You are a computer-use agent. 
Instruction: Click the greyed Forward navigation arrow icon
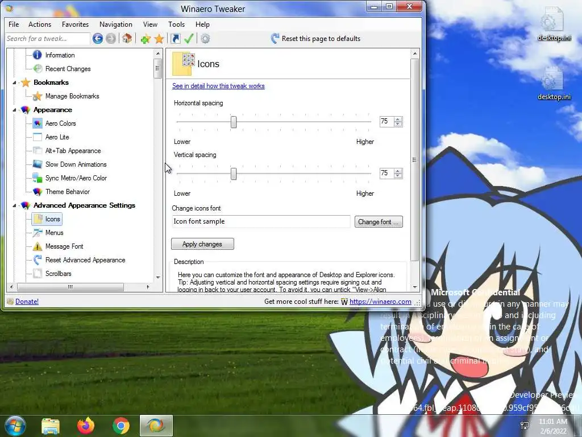(111, 38)
